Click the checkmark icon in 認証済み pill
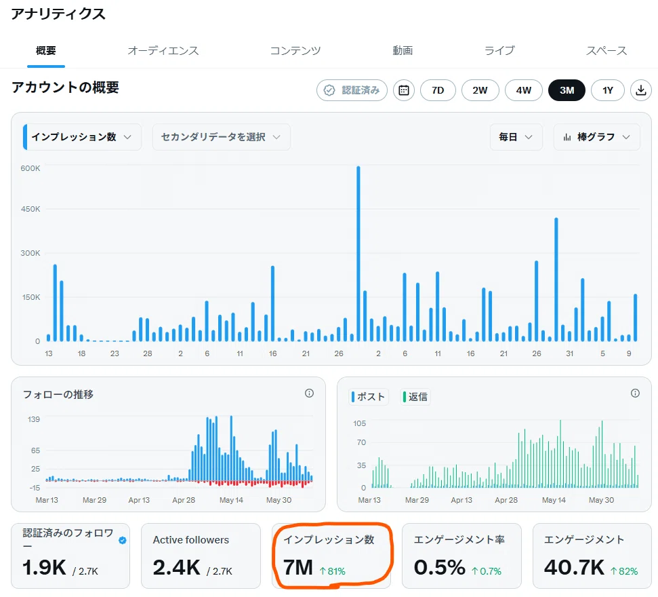 (x=329, y=90)
